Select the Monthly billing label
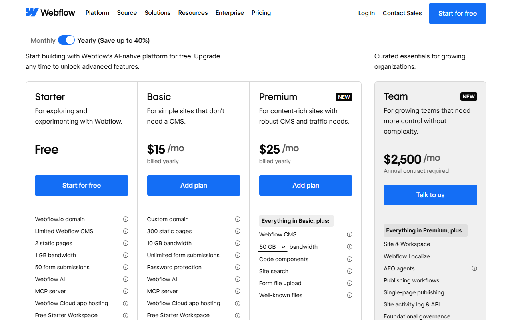The width and height of the screenshot is (512, 320). click(x=43, y=40)
